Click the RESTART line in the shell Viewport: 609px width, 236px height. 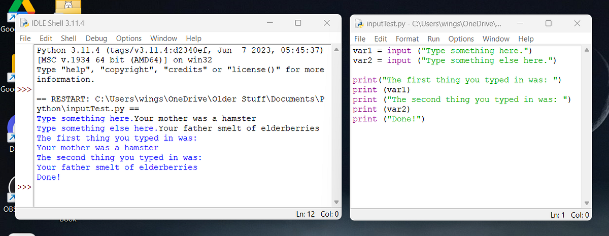click(x=180, y=104)
